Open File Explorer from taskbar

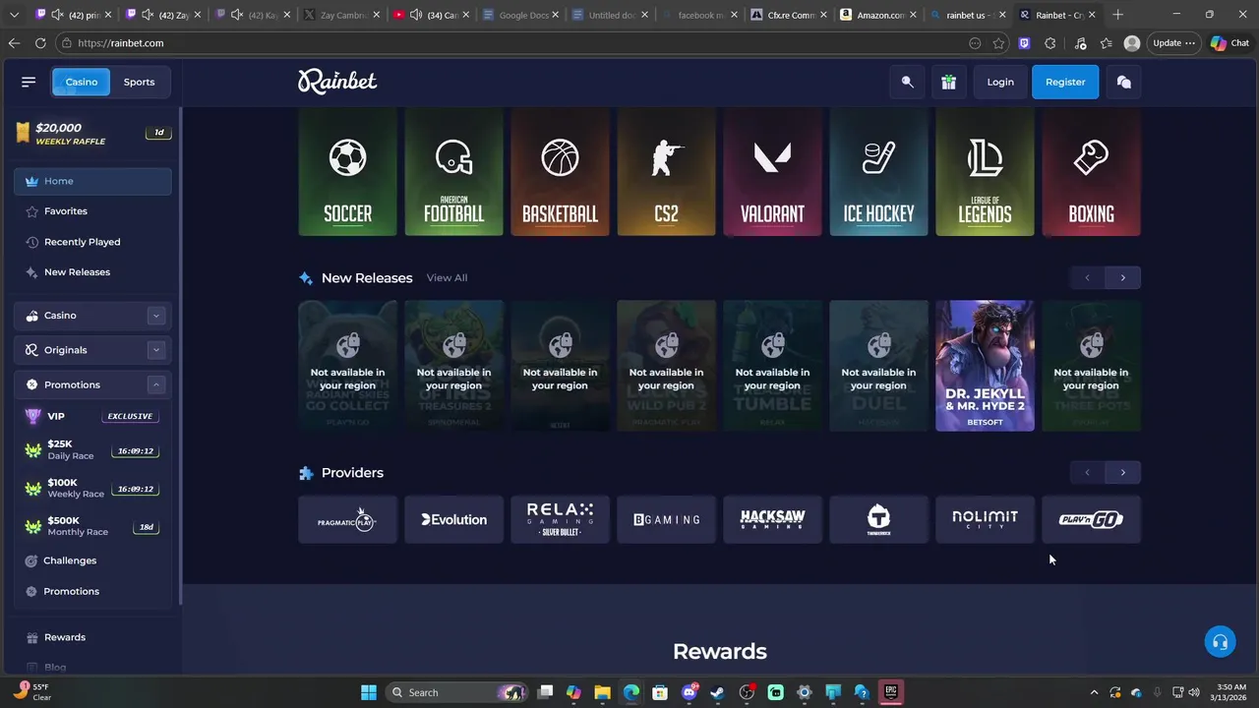tap(602, 692)
